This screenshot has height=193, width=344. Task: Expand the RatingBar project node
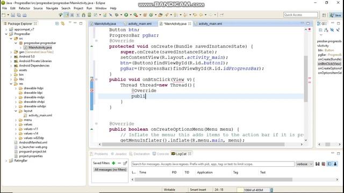pos(6,161)
